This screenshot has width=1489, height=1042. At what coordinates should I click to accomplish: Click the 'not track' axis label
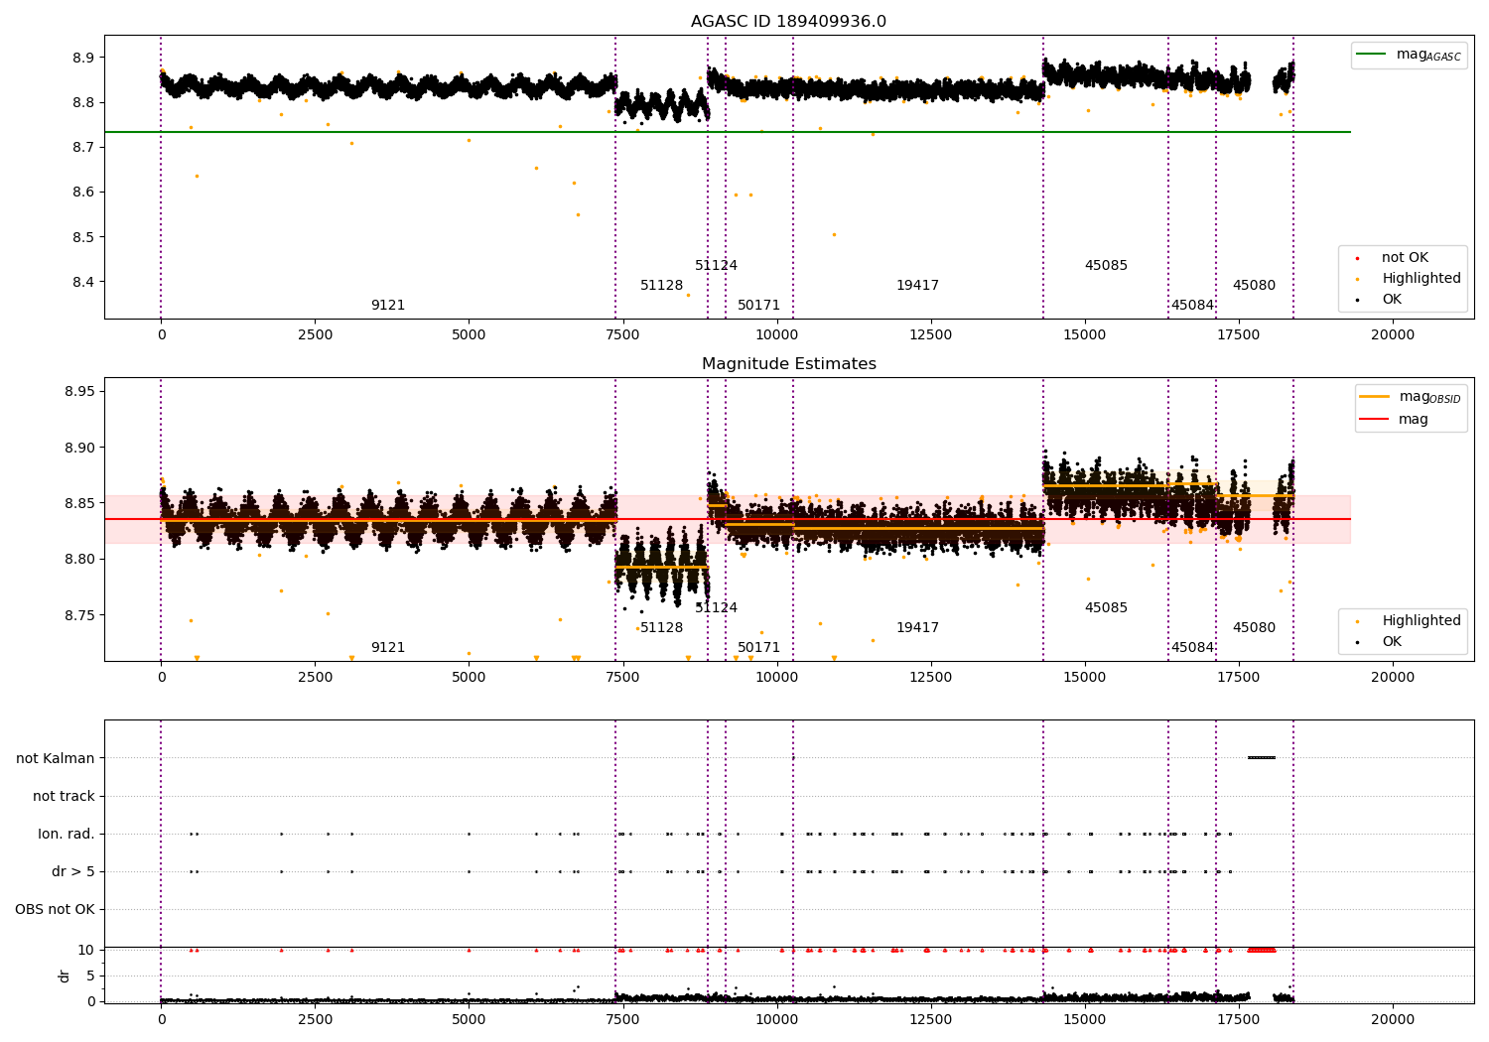[64, 796]
